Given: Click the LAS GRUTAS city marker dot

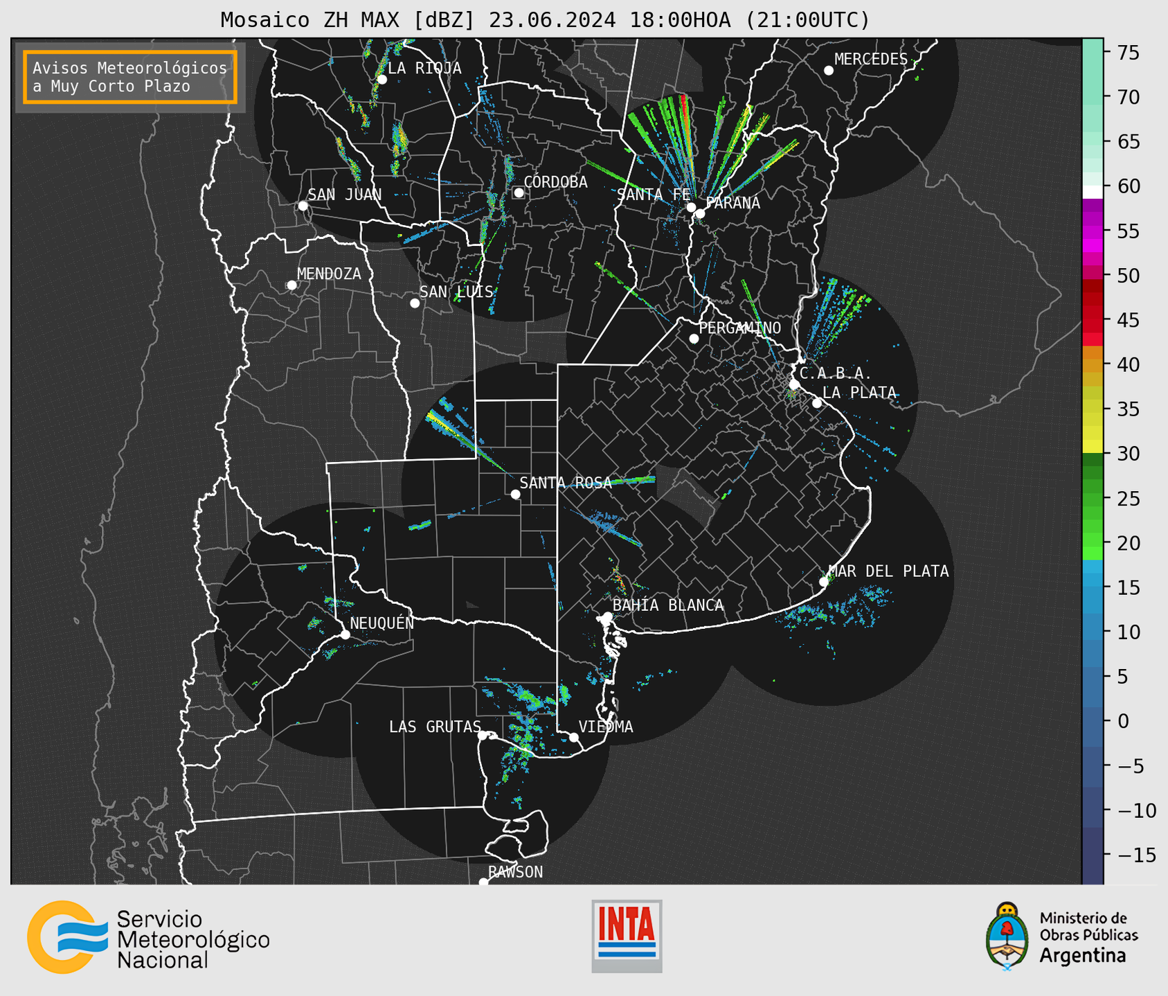Looking at the screenshot, I should (483, 736).
